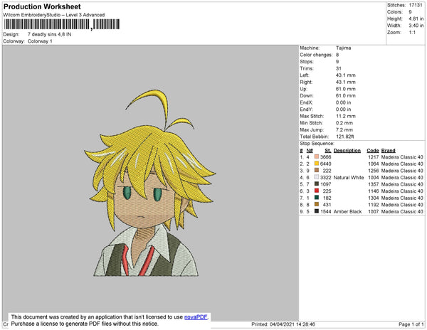The image size is (427, 330).
Task: Click Amber Black color swatch
Action: 317,211
